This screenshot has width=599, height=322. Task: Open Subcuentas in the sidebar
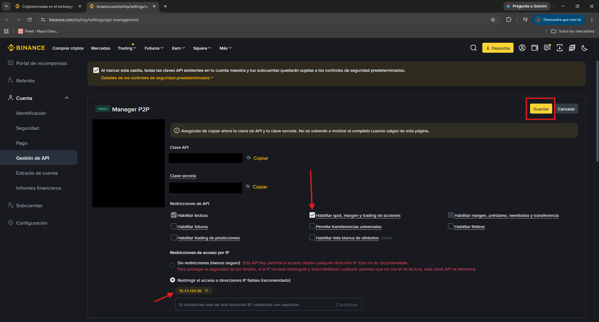click(25, 206)
